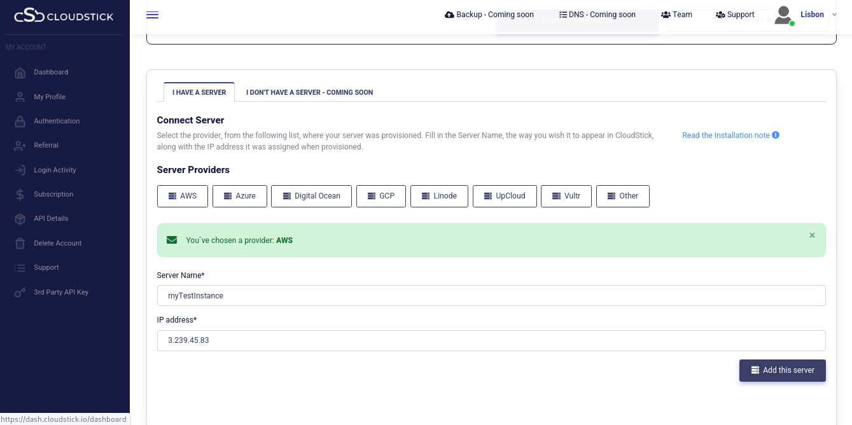Dismiss the chosen provider AWS alert
The image size is (852, 425).
(812, 235)
